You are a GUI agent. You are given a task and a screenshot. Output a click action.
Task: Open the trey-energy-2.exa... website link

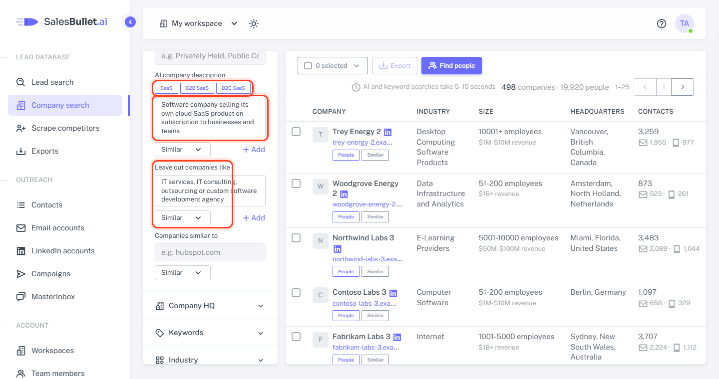(x=362, y=143)
